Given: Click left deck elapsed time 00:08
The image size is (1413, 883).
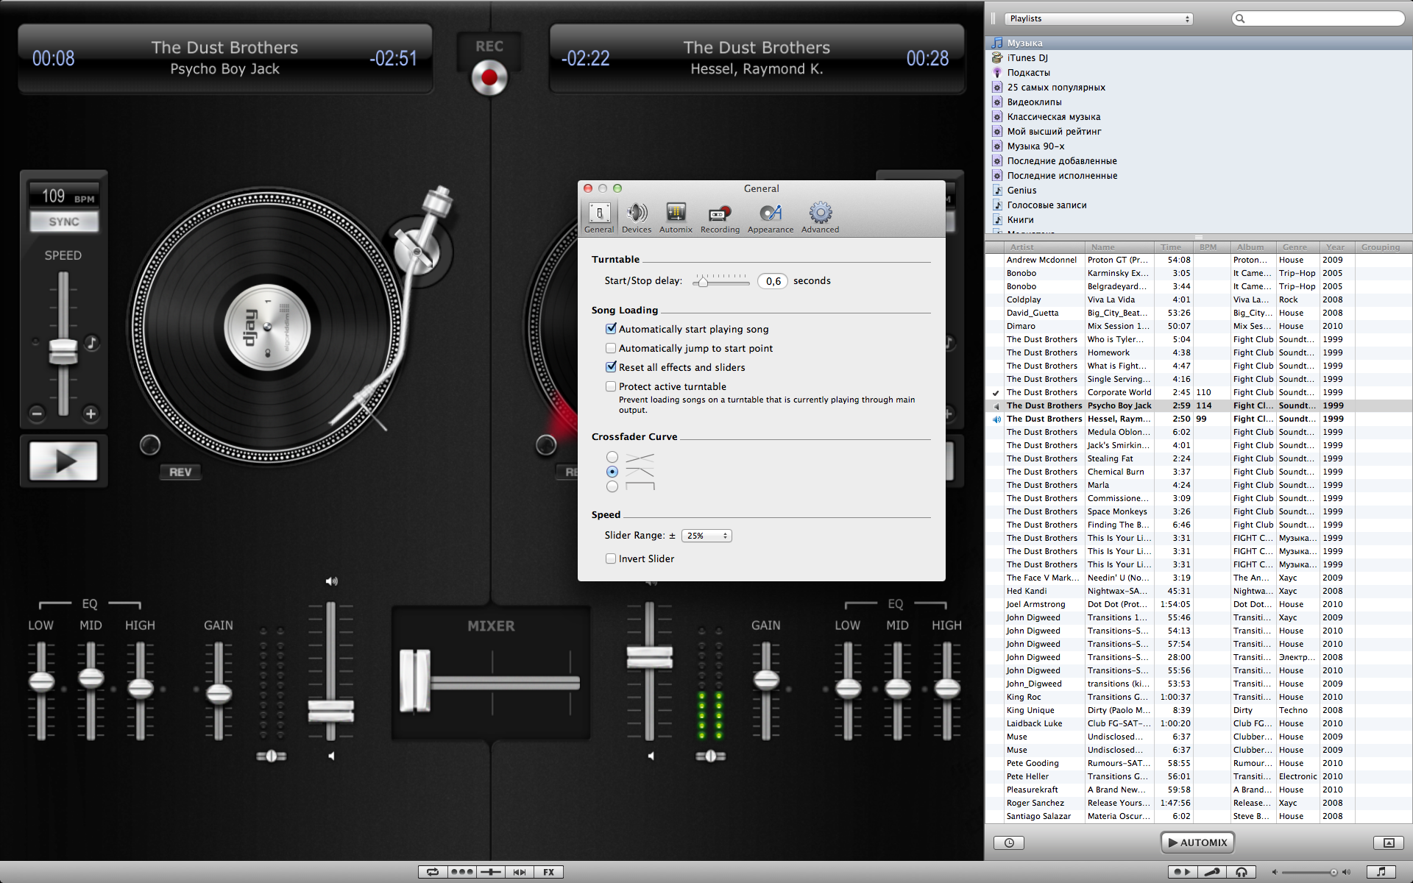Looking at the screenshot, I should 54,59.
